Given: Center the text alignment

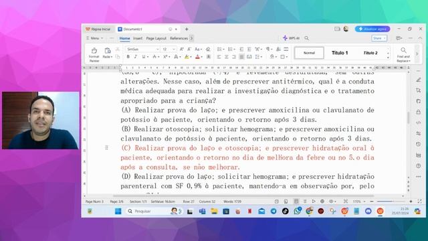Looking at the screenshot, I should [x=226, y=57].
